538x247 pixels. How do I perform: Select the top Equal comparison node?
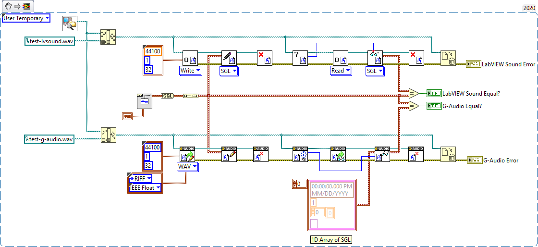(x=413, y=93)
